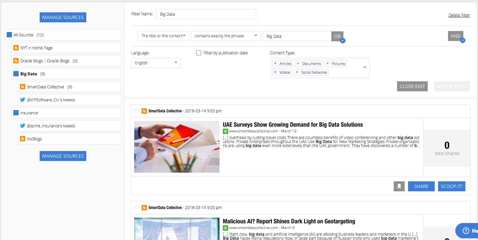Viewport: 478px width, 240px height.
Task: Remove the Documents content type tag
Action: tap(298, 63)
